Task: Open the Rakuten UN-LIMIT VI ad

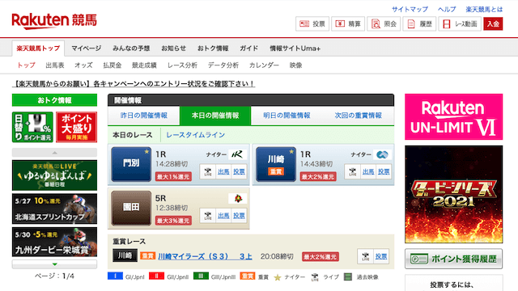Action: click(x=453, y=116)
